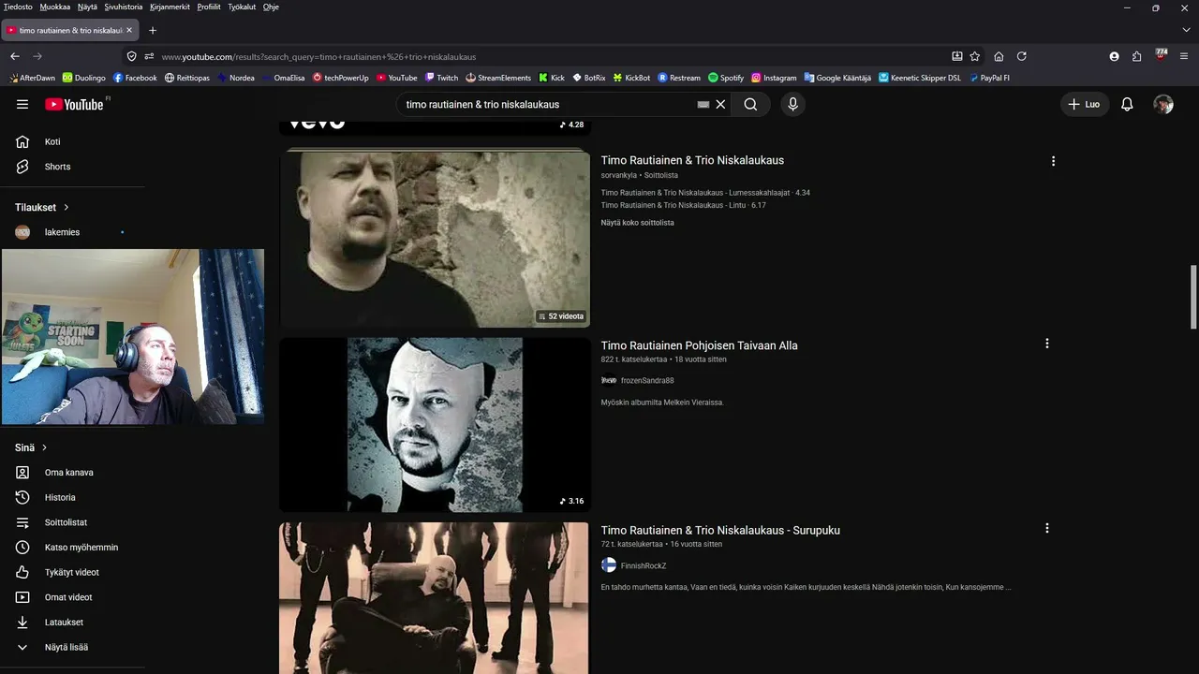Click the page vertical scrollbar thumb

tap(1193, 298)
